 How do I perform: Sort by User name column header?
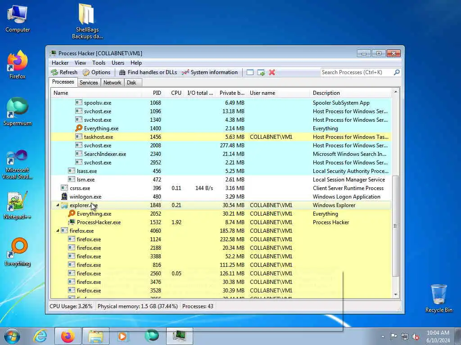coord(278,93)
